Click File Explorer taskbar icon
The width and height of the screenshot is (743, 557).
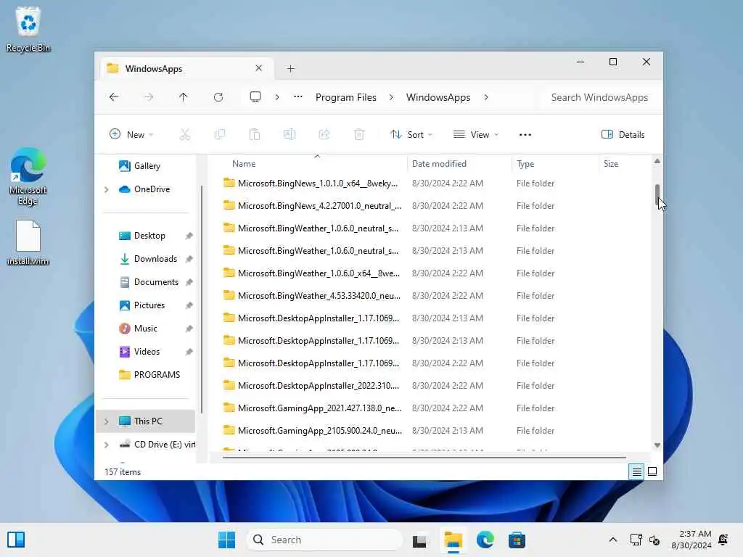click(453, 540)
